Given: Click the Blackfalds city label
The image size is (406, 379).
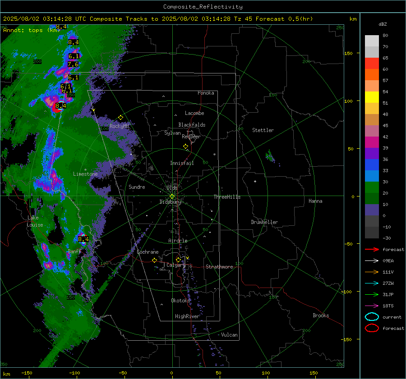Looking at the screenshot, I should click(192, 125).
